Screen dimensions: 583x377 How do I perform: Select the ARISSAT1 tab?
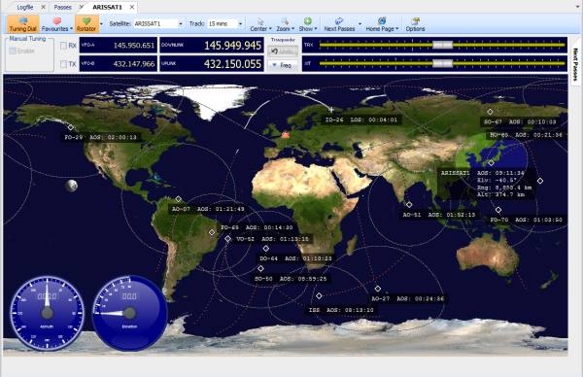click(x=107, y=7)
